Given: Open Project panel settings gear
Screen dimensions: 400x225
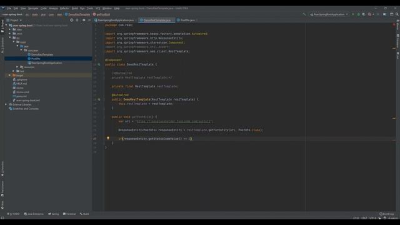Looking at the screenshot, I should pyautogui.click(x=84, y=20).
